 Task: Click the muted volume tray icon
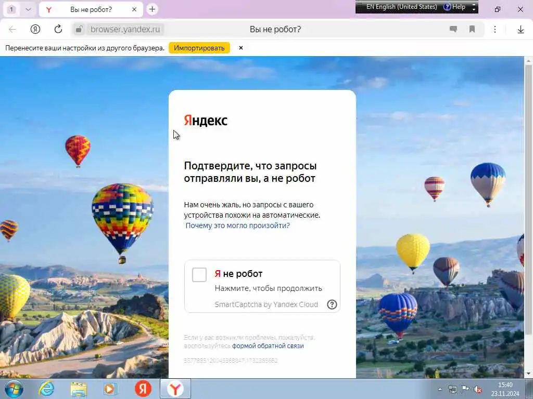(478, 390)
